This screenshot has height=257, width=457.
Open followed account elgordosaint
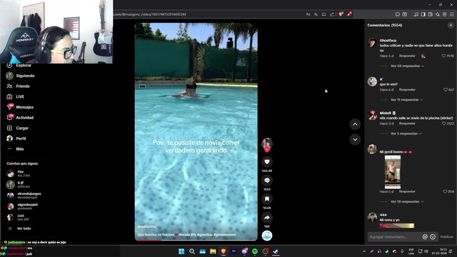[x=22, y=206]
